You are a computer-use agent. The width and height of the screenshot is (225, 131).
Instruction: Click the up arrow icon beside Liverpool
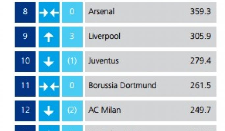(49, 36)
